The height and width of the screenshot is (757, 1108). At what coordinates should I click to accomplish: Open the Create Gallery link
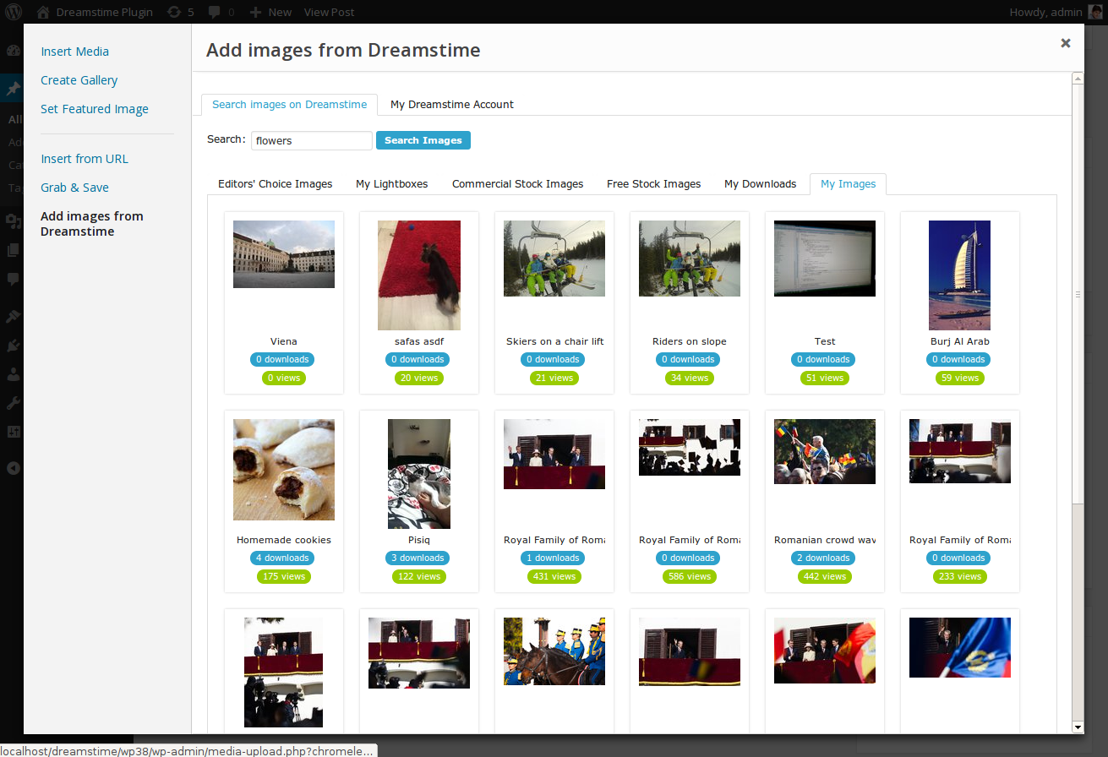click(x=79, y=80)
